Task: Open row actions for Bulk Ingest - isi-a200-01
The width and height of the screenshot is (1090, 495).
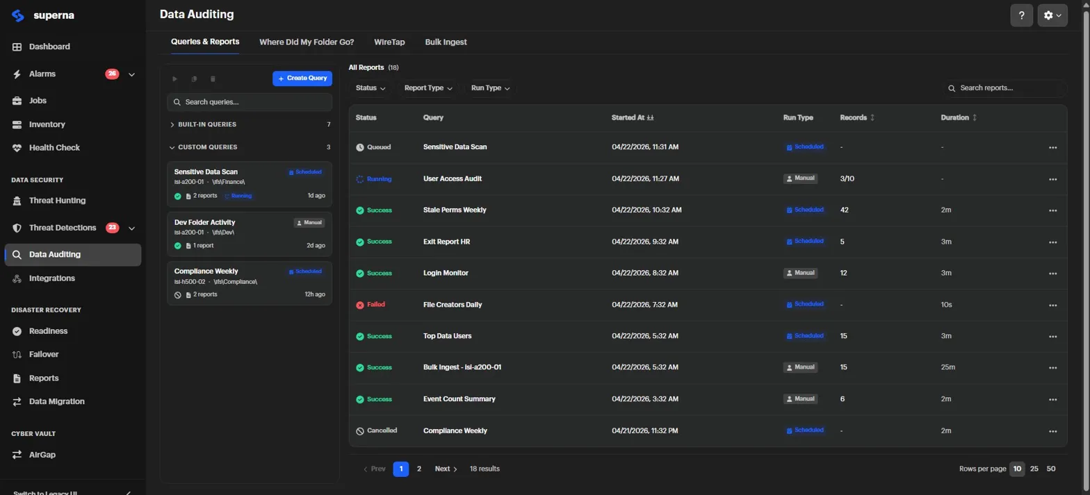Action: [1052, 368]
